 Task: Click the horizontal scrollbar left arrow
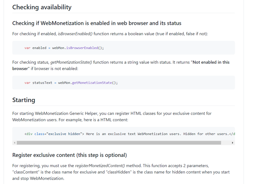tap(14, 143)
